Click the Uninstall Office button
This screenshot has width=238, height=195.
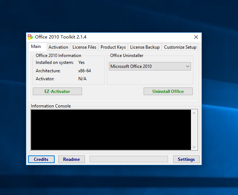(168, 92)
